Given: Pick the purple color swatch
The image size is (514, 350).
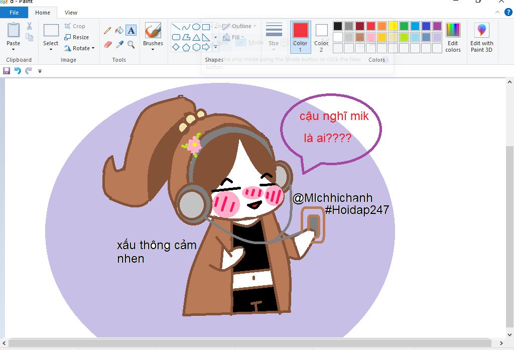Looking at the screenshot, I should pos(437,26).
